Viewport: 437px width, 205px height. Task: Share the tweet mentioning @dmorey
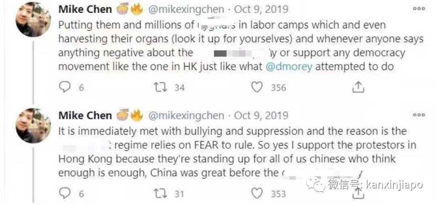[x=359, y=87]
